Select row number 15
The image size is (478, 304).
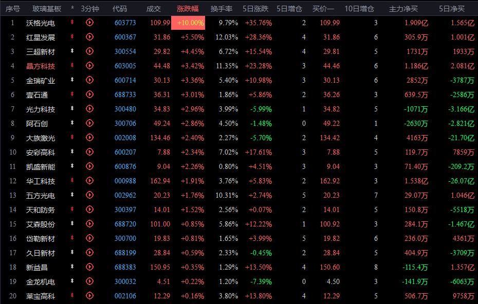click(x=13, y=224)
